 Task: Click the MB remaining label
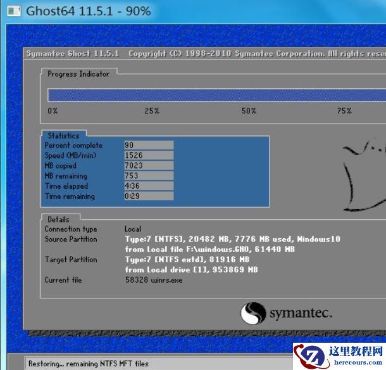click(66, 176)
